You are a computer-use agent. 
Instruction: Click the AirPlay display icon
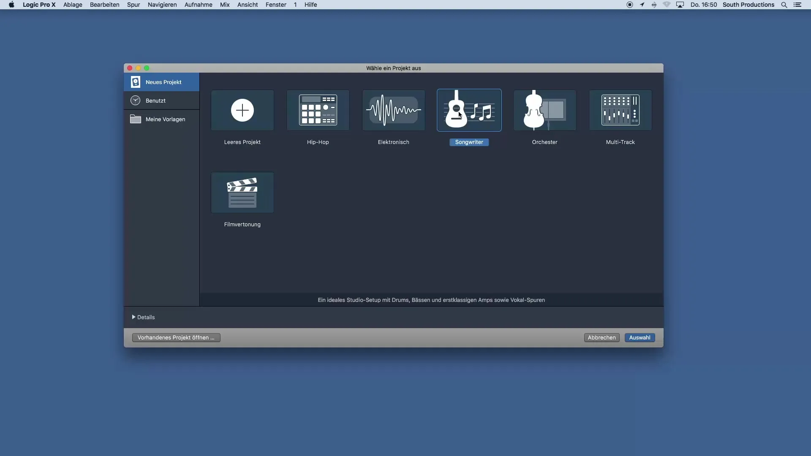point(680,5)
